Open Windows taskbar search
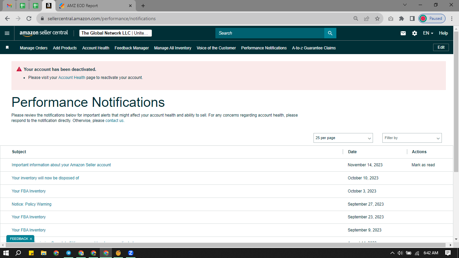This screenshot has height=258, width=459. pos(18,253)
